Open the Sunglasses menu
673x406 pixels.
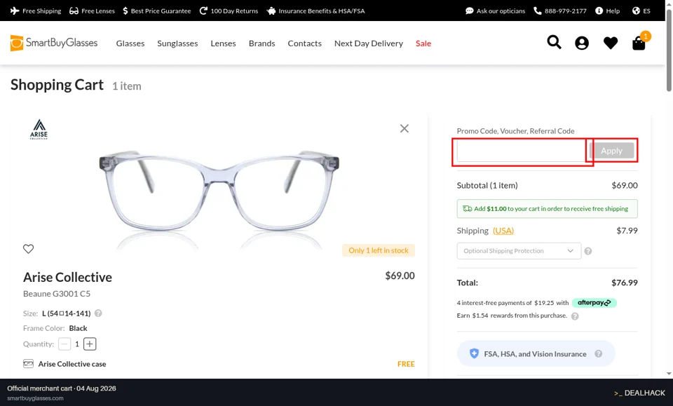[x=177, y=43]
